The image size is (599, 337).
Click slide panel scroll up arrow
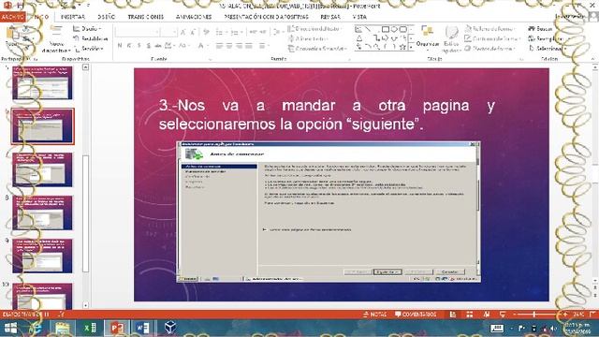(85, 67)
